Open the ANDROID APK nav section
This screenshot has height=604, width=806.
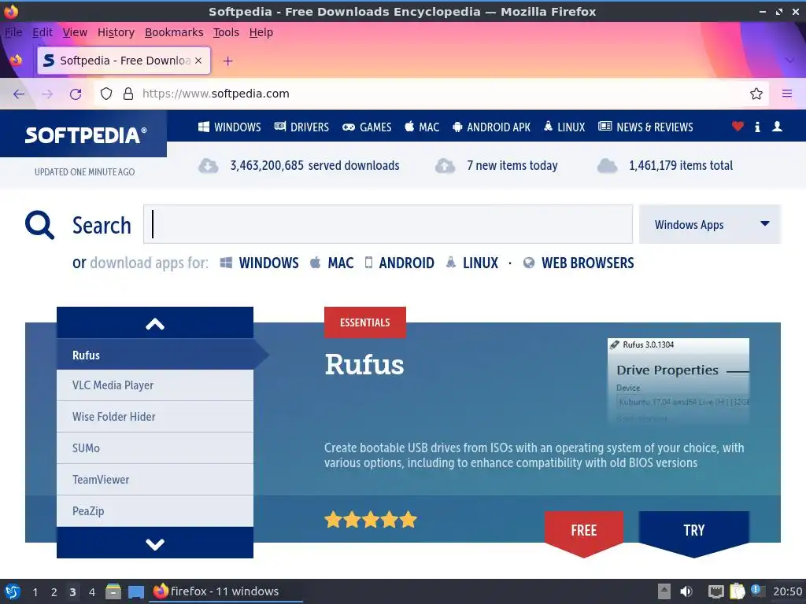pyautogui.click(x=491, y=127)
